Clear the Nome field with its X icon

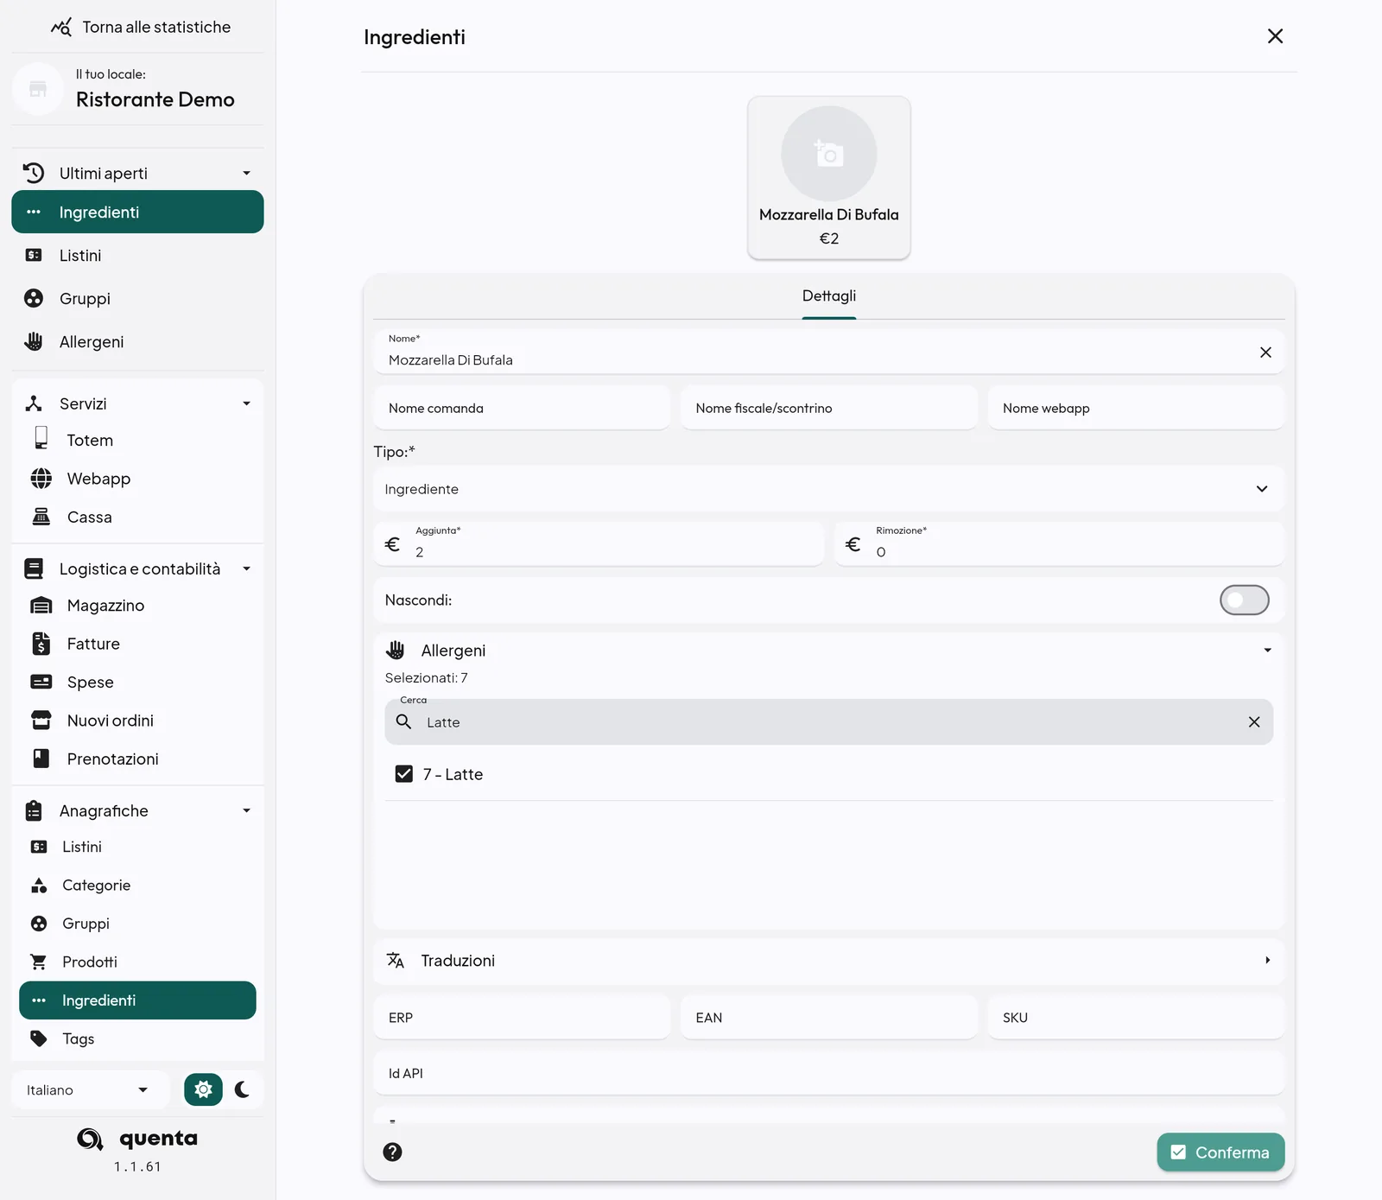(1265, 352)
